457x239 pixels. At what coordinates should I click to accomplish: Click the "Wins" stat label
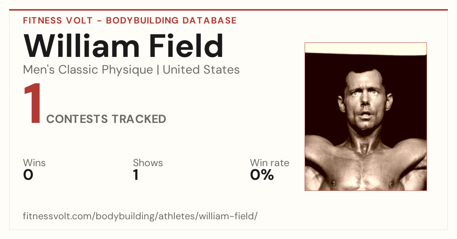pos(34,163)
